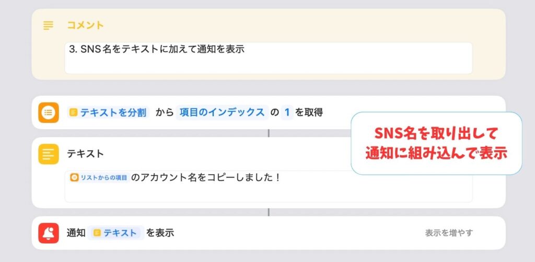The height and width of the screenshot is (262, 535).
Task: Select the テキストを分割 variable token
Action: [108, 112]
